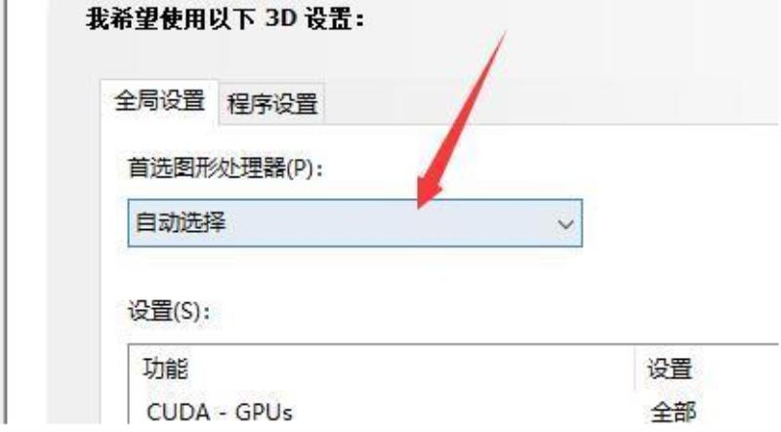Click the red arrow annotation head
781x432 pixels.
(x=428, y=191)
